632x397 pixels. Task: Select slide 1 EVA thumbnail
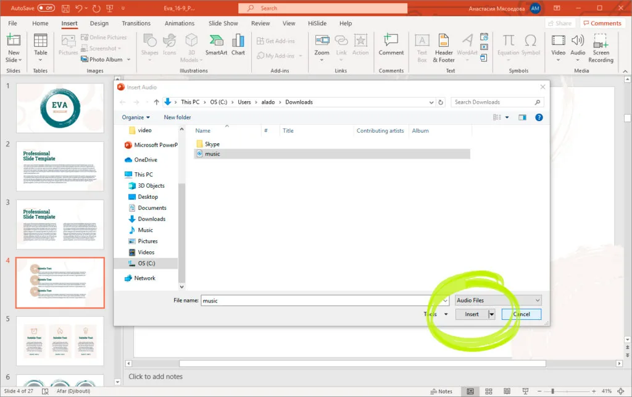[60, 108]
